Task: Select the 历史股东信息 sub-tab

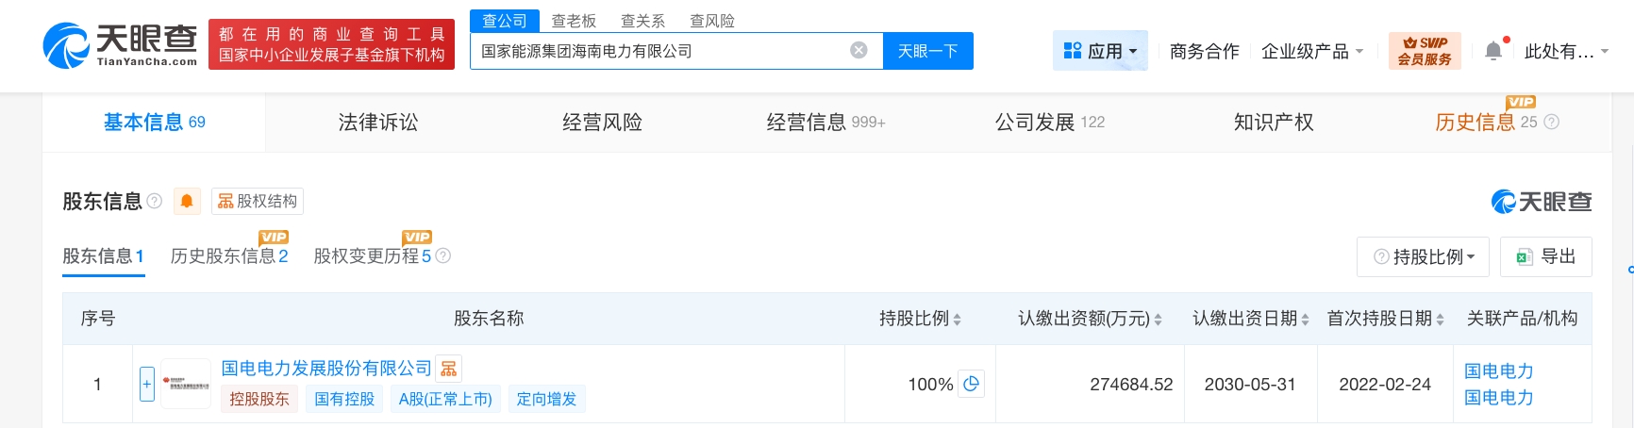Action: pos(229,256)
